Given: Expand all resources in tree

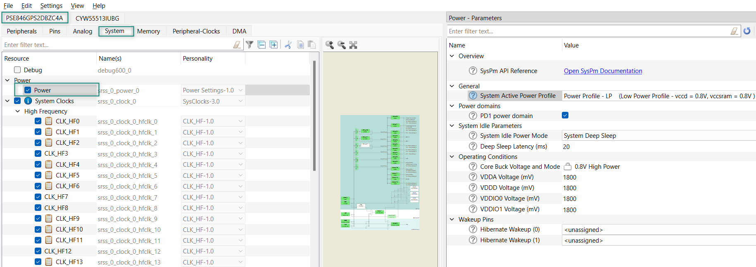Looking at the screenshot, I should [273, 45].
